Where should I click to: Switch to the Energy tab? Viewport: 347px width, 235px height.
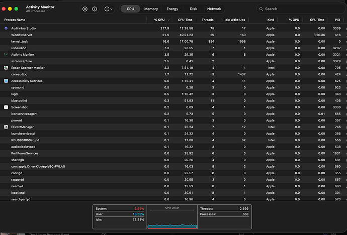[172, 9]
